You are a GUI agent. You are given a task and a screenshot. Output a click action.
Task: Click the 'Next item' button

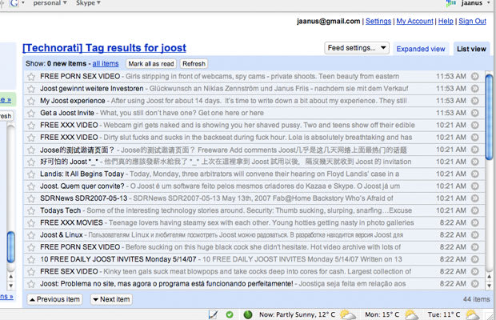click(111, 299)
